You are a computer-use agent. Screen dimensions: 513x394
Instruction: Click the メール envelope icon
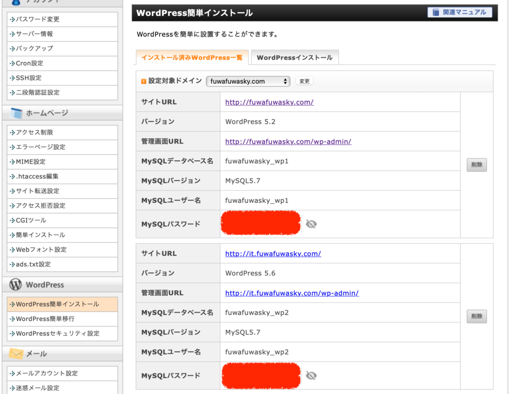[x=16, y=353]
